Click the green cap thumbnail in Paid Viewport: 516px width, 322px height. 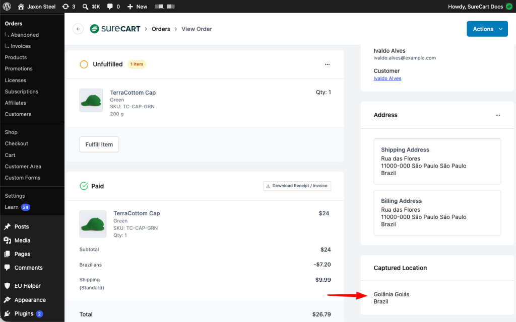point(93,224)
